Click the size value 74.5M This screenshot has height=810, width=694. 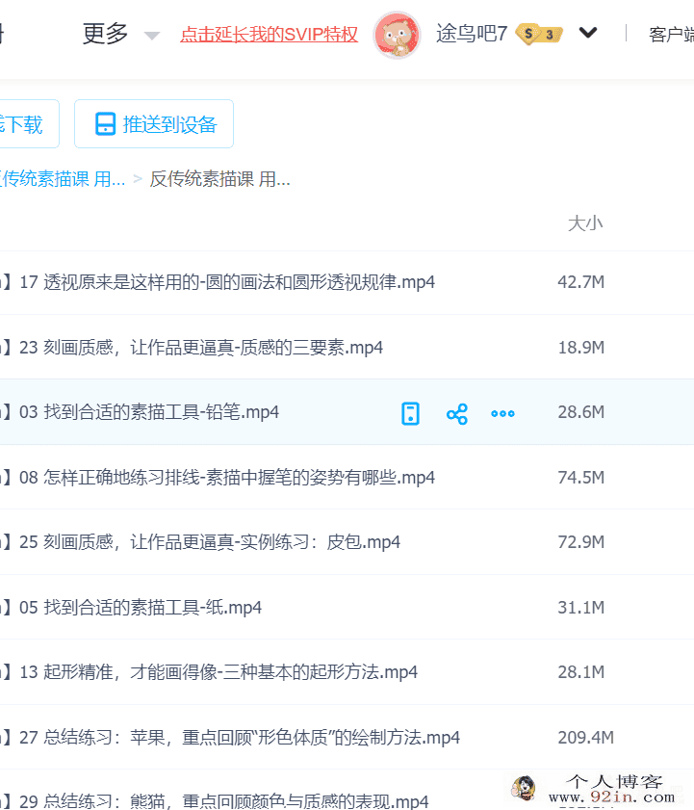tap(581, 478)
